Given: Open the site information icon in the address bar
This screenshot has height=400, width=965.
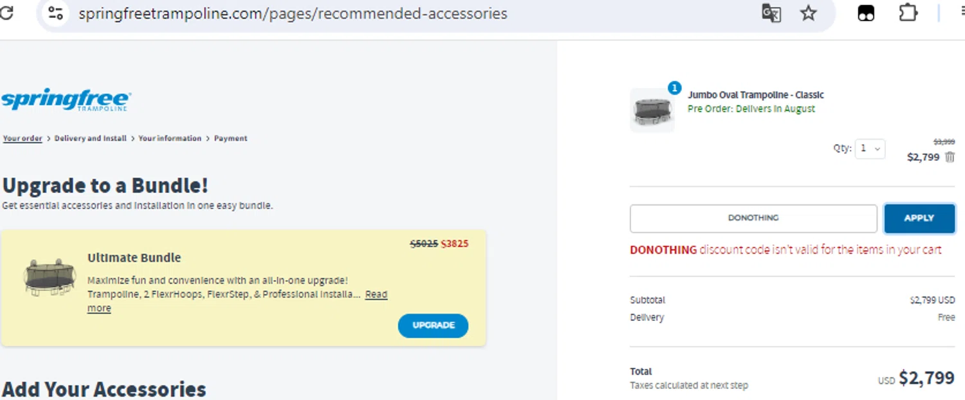Looking at the screenshot, I should (x=56, y=14).
